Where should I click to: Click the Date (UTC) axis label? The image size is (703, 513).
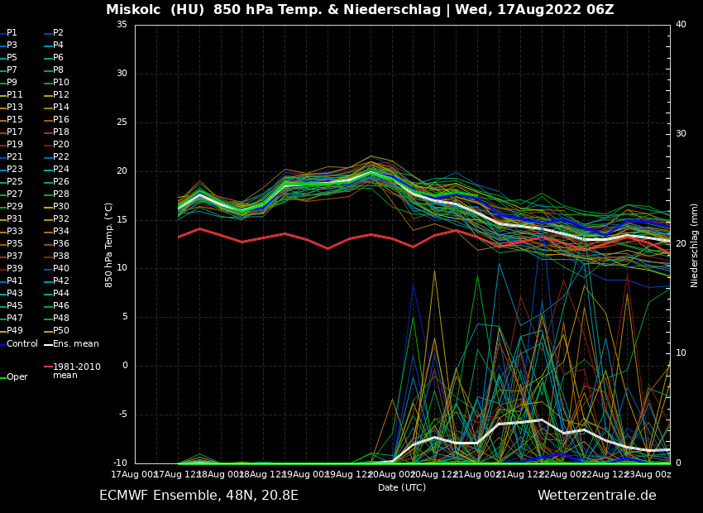click(x=402, y=488)
